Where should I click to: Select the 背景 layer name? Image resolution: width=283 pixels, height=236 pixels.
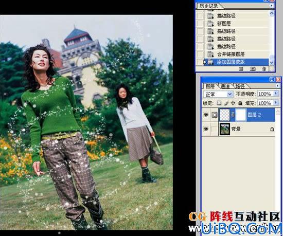point(236,129)
